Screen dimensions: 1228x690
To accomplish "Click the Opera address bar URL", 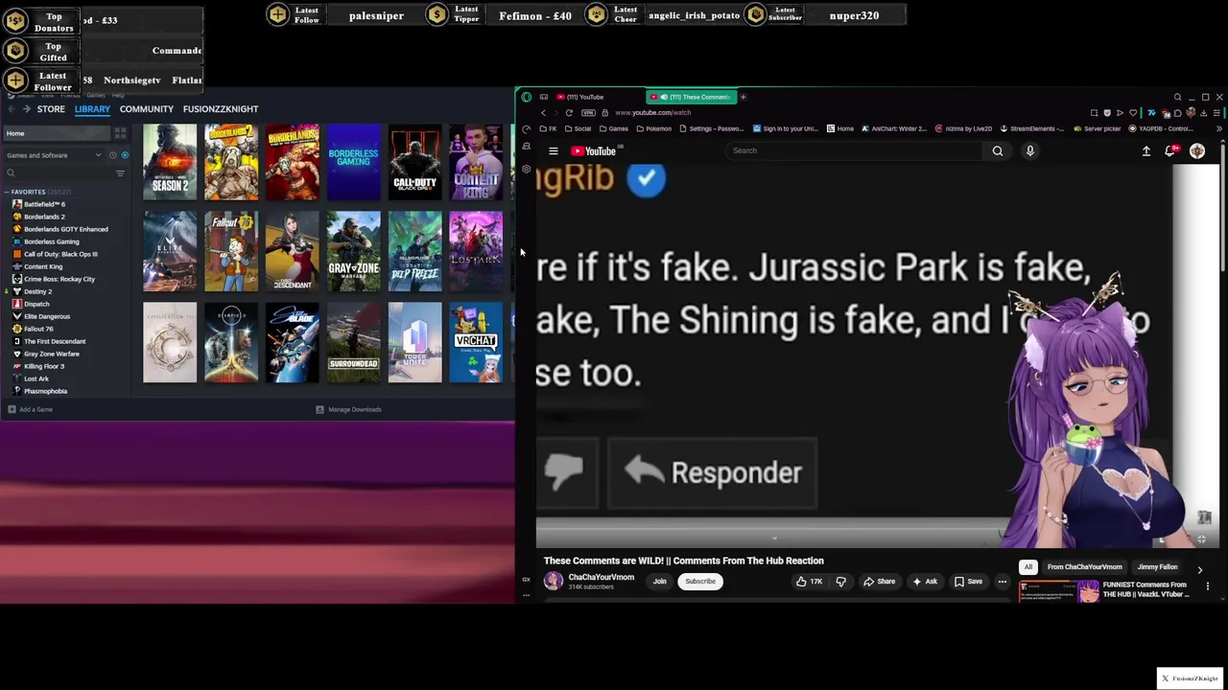I will pos(652,113).
